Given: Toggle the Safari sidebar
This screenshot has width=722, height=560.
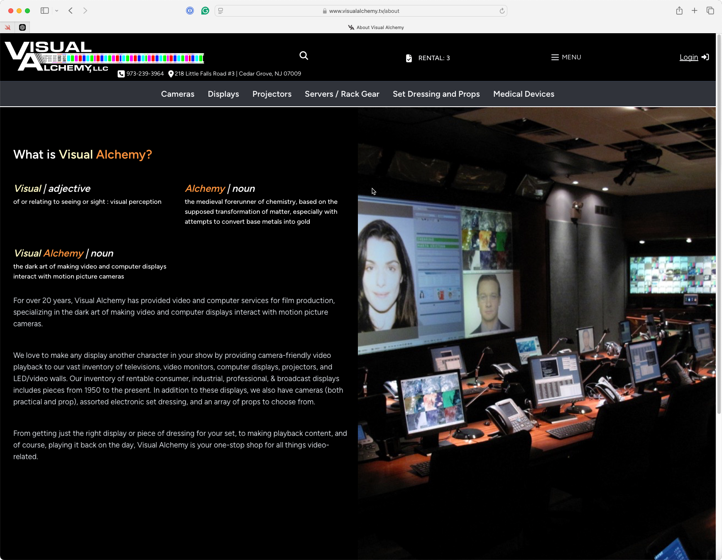Looking at the screenshot, I should 44,11.
